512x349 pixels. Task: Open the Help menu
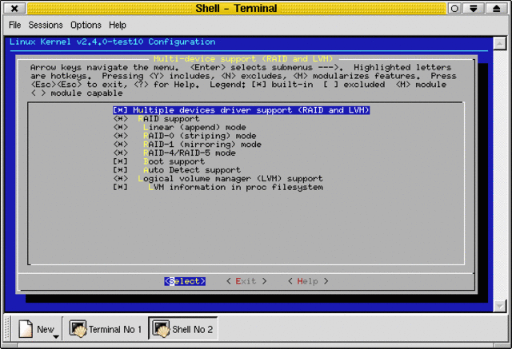pyautogui.click(x=118, y=25)
